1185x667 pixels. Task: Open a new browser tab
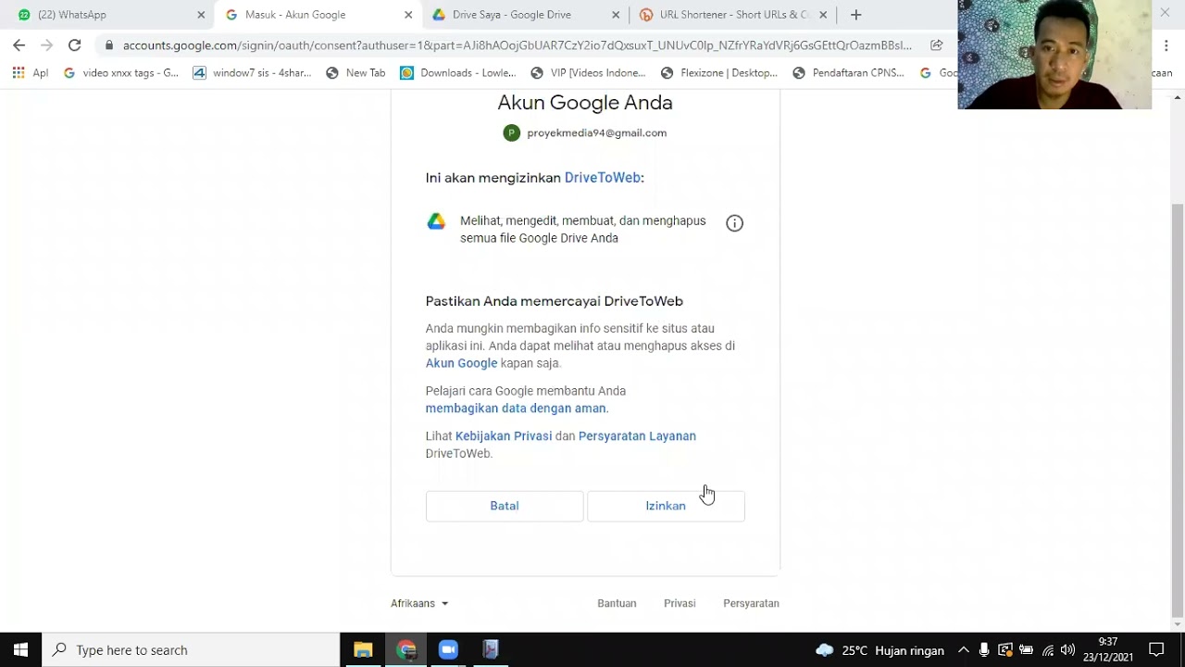tap(855, 15)
